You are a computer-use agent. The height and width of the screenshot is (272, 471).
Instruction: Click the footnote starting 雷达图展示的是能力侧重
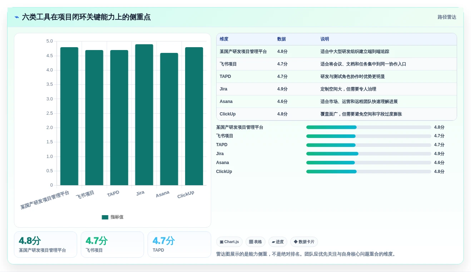306,254
